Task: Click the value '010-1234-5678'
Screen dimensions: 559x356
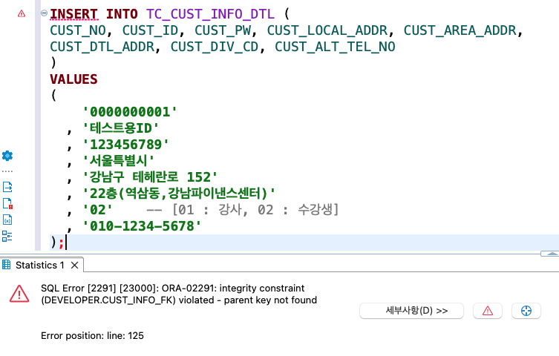Action: click(x=142, y=226)
